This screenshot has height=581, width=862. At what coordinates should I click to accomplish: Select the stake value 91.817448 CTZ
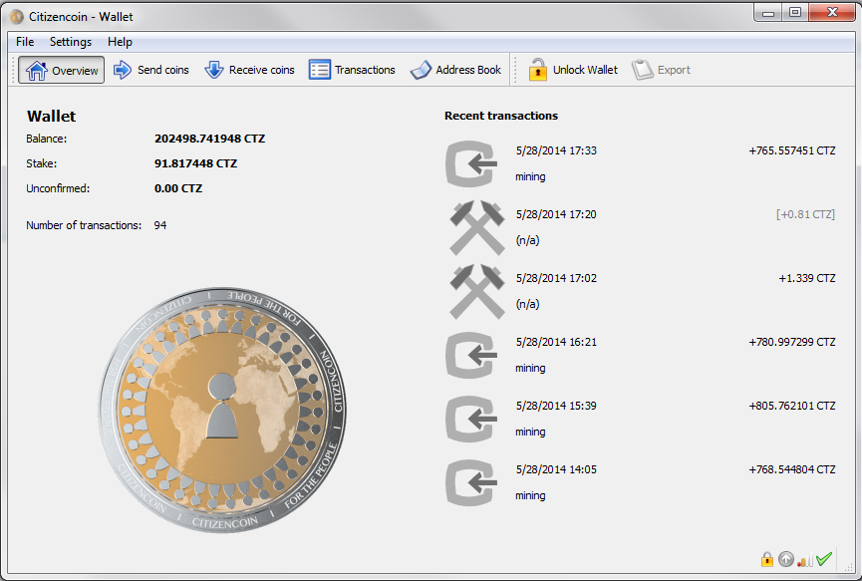195,163
